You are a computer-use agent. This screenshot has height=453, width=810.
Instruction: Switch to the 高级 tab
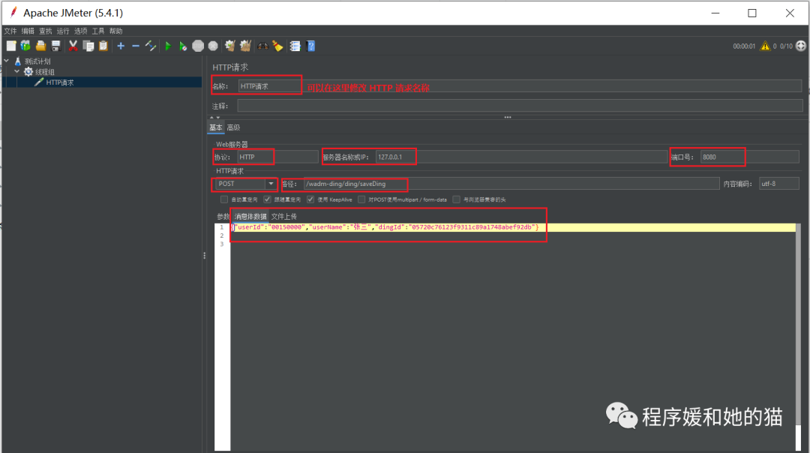coord(233,127)
